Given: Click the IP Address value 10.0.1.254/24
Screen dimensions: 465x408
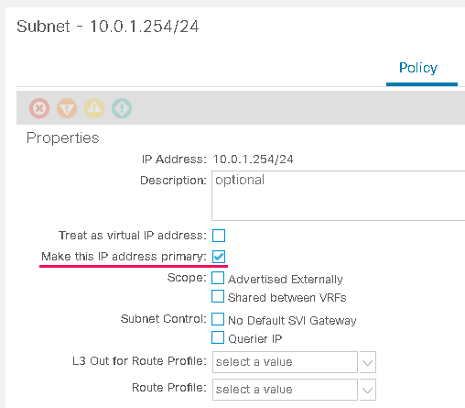Looking at the screenshot, I should [x=253, y=160].
